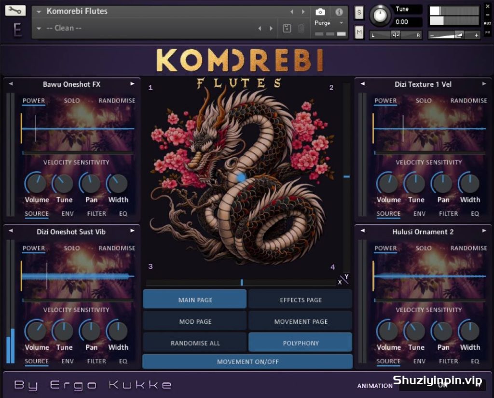The width and height of the screenshot is (494, 398).
Task: Switch to EQ tab in Dizi Oneshot Sust Vib
Action: [x=123, y=361]
